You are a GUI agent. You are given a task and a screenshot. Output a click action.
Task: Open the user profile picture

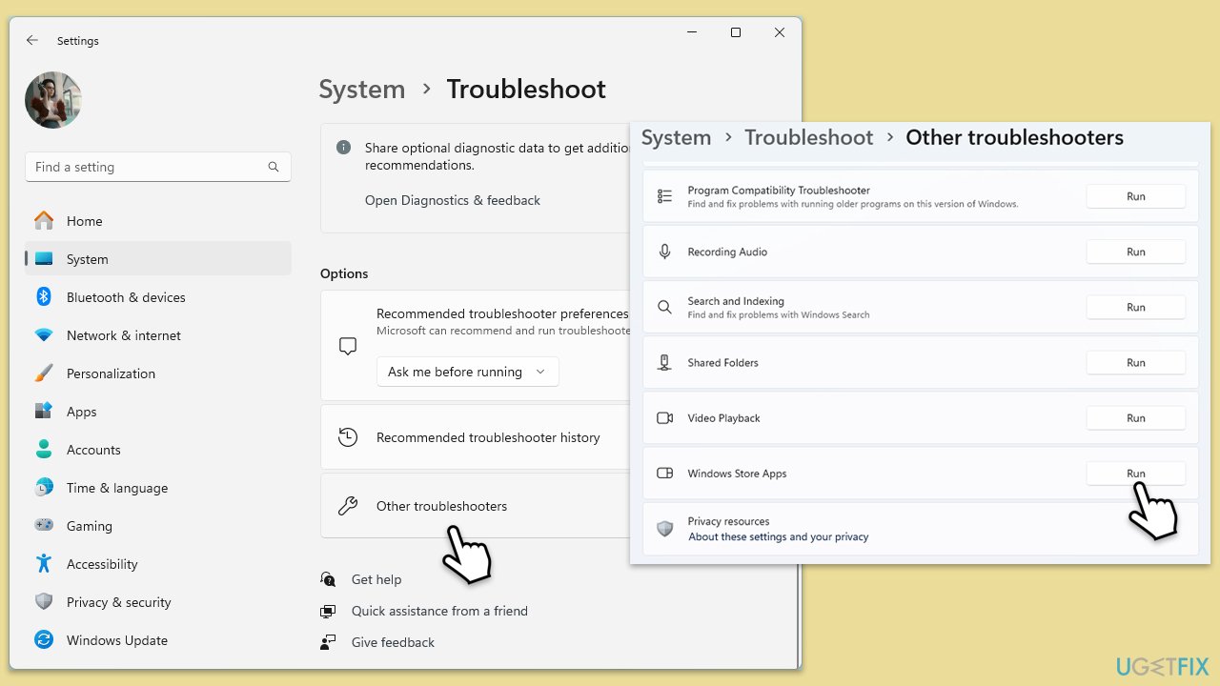(x=53, y=100)
